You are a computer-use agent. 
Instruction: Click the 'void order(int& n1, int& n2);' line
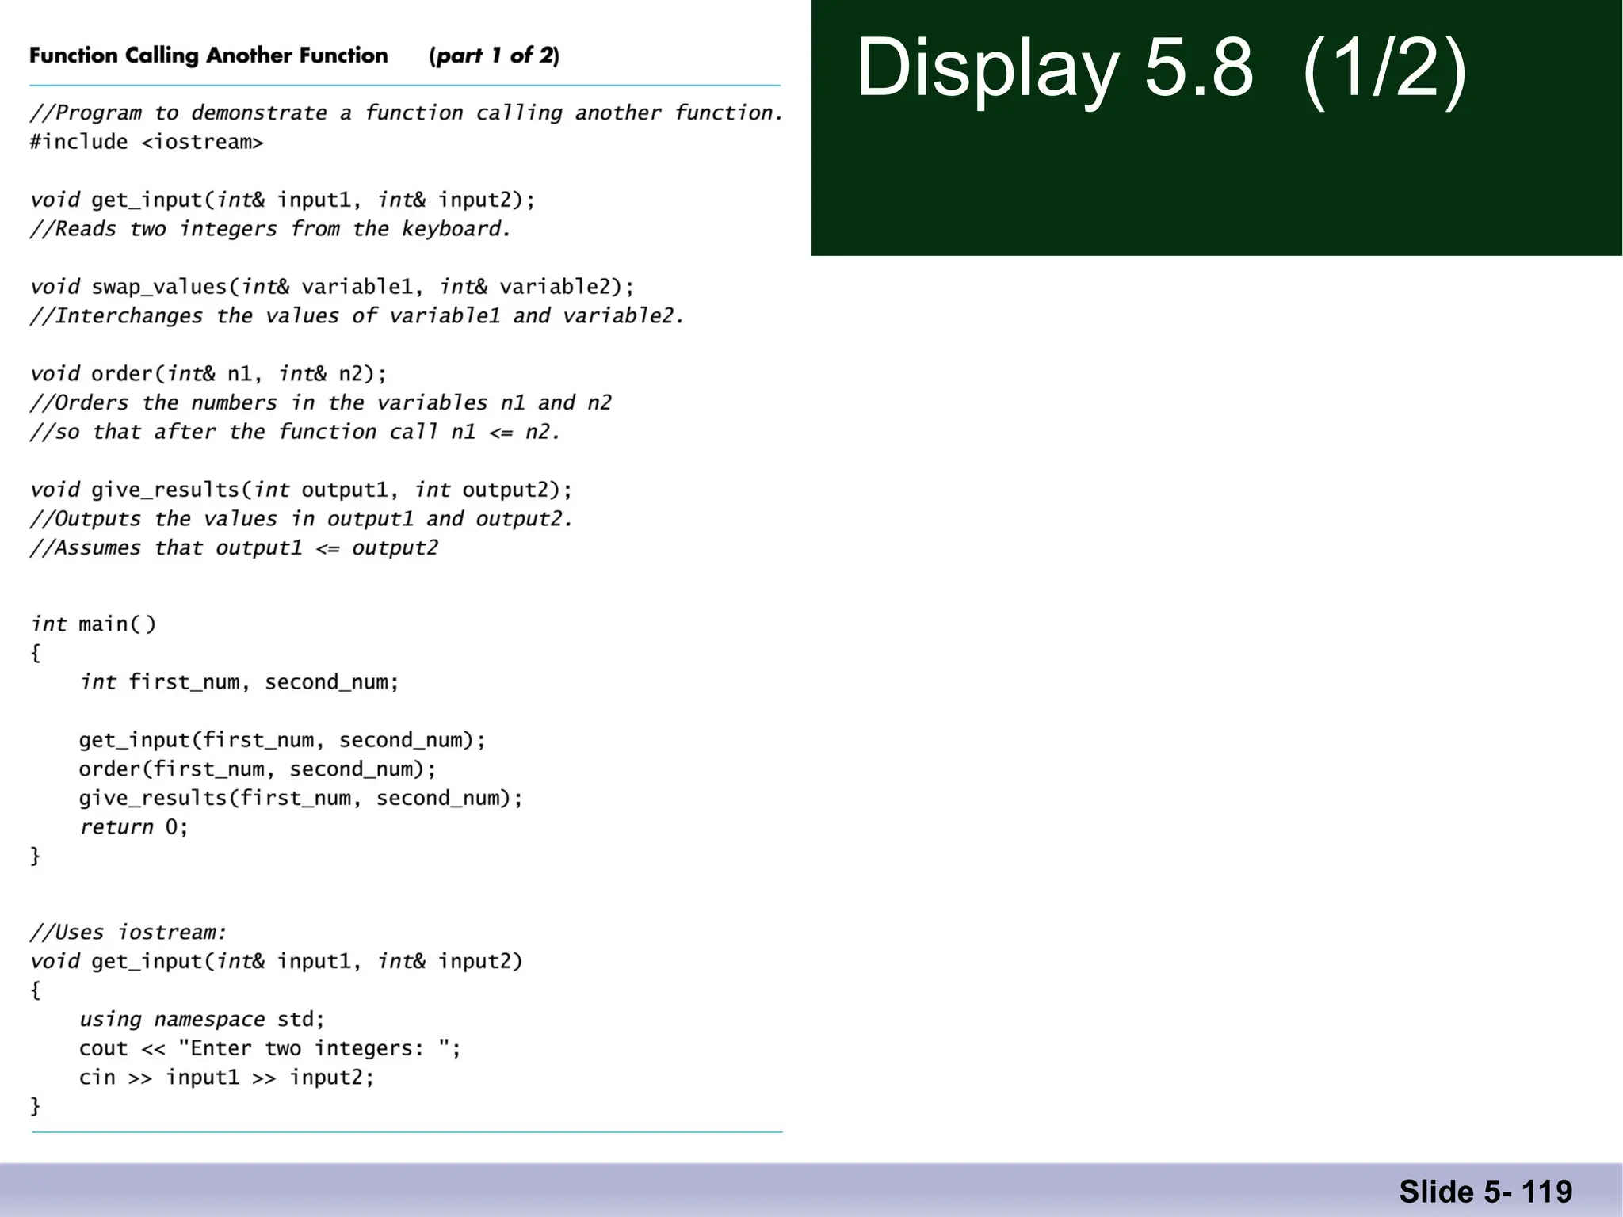(208, 374)
